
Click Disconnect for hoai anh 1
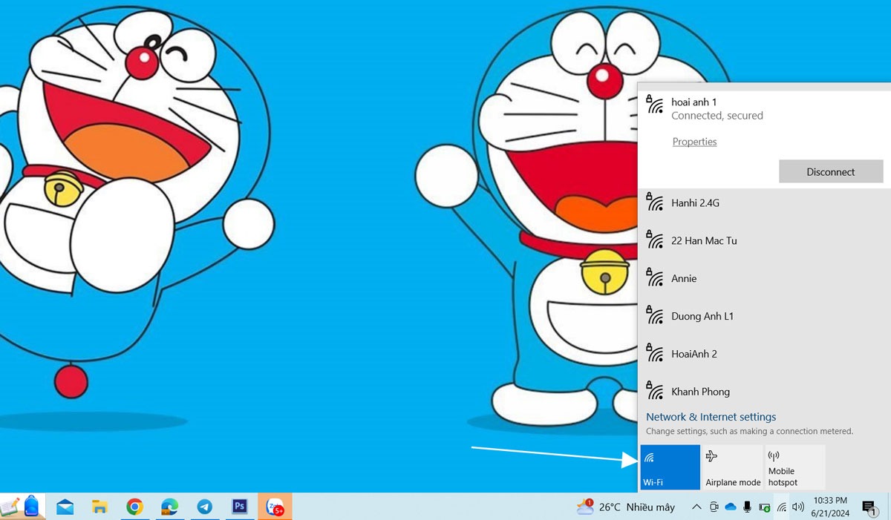click(831, 171)
